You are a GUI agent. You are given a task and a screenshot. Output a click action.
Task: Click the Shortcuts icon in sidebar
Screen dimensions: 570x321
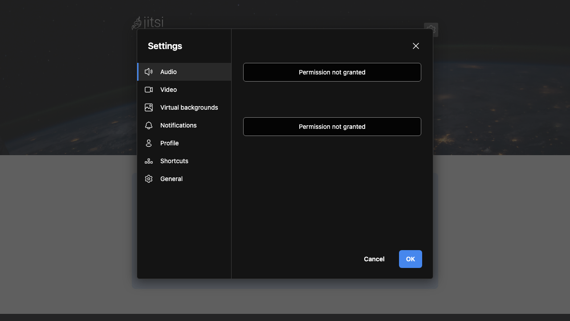pyautogui.click(x=149, y=161)
